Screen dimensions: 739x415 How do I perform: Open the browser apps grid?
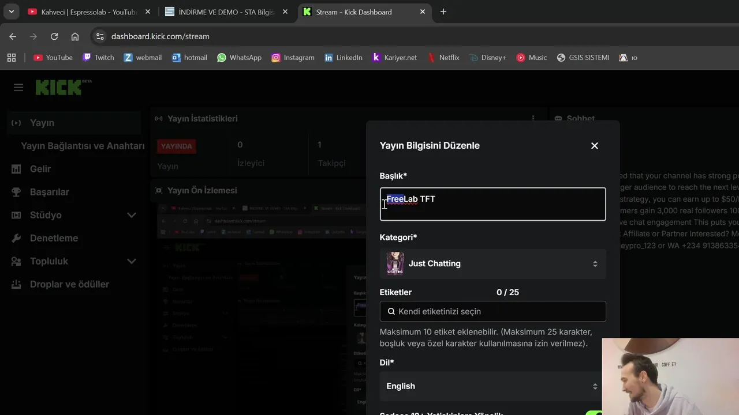pyautogui.click(x=12, y=58)
